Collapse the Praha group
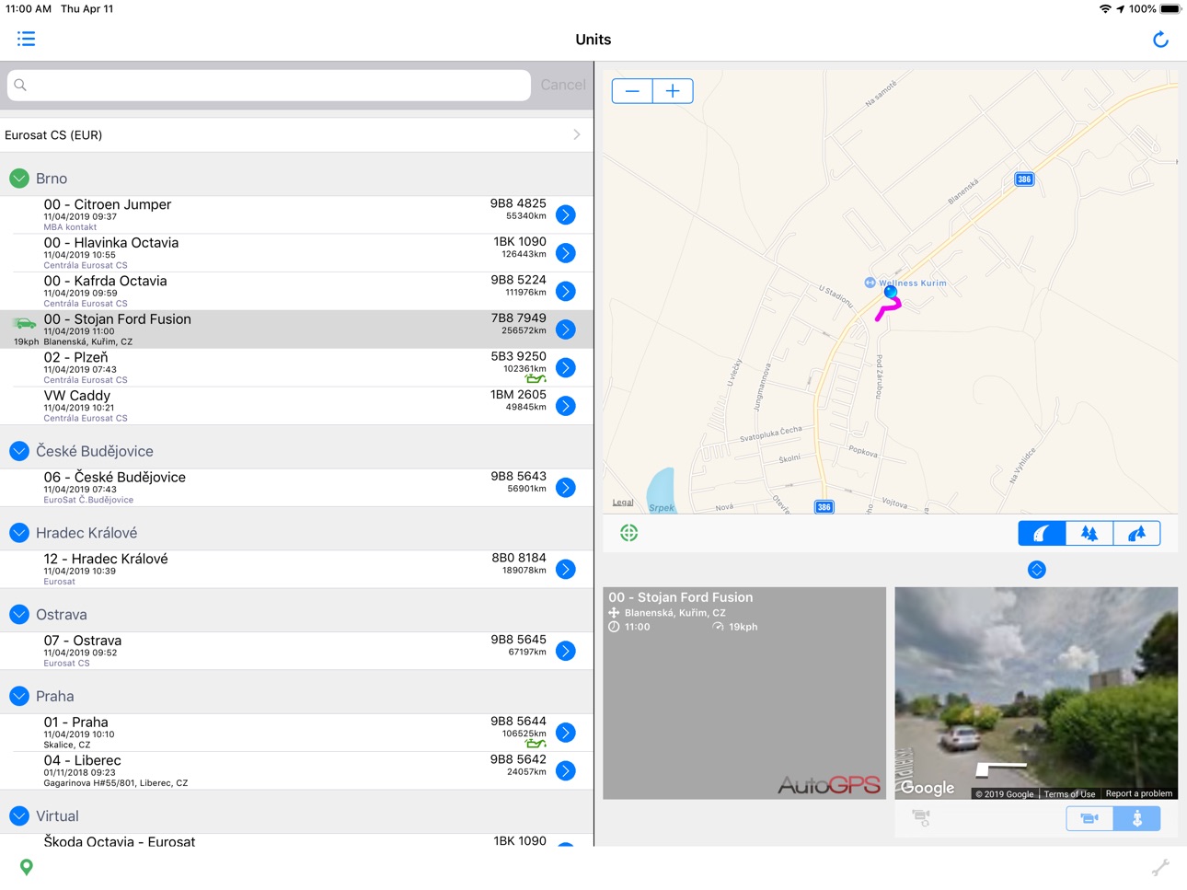The image size is (1187, 890). (19, 696)
